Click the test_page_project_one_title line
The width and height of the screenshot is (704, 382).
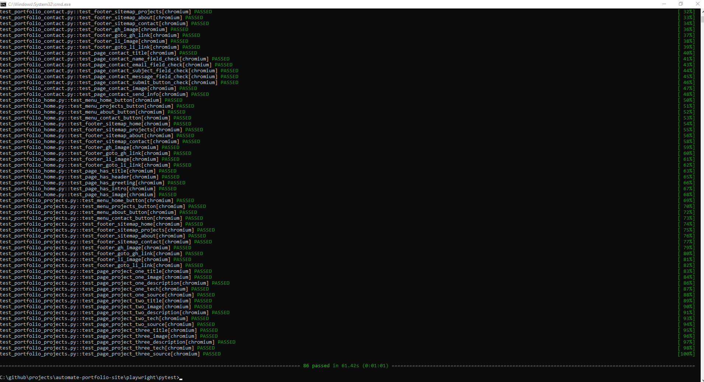pyautogui.click(x=106, y=271)
